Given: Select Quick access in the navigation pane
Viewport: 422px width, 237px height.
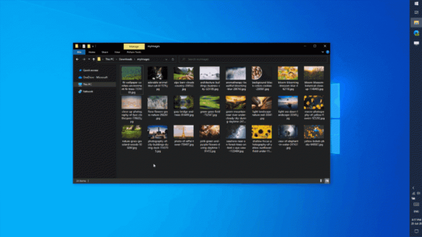Looking at the screenshot, I should [x=90, y=70].
